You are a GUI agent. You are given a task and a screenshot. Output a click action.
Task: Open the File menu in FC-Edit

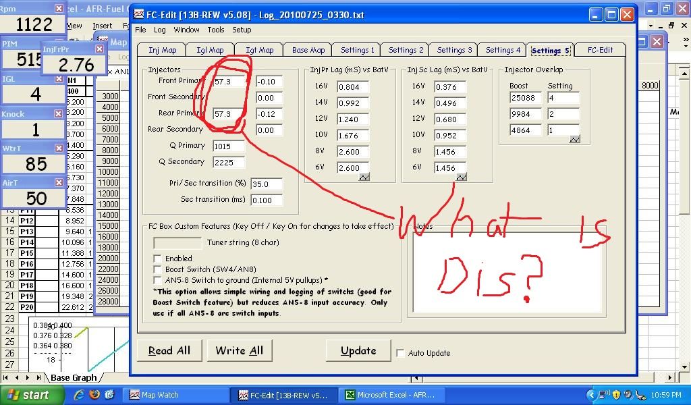point(140,30)
